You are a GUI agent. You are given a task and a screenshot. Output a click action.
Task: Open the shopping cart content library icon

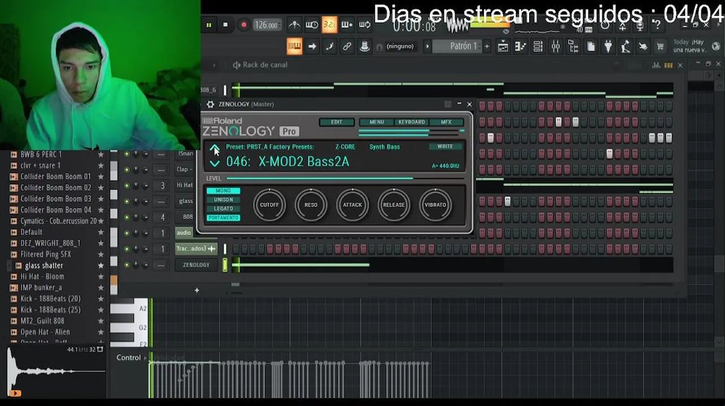pos(660,47)
